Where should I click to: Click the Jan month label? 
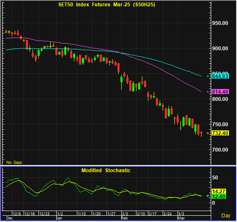pos(59,218)
